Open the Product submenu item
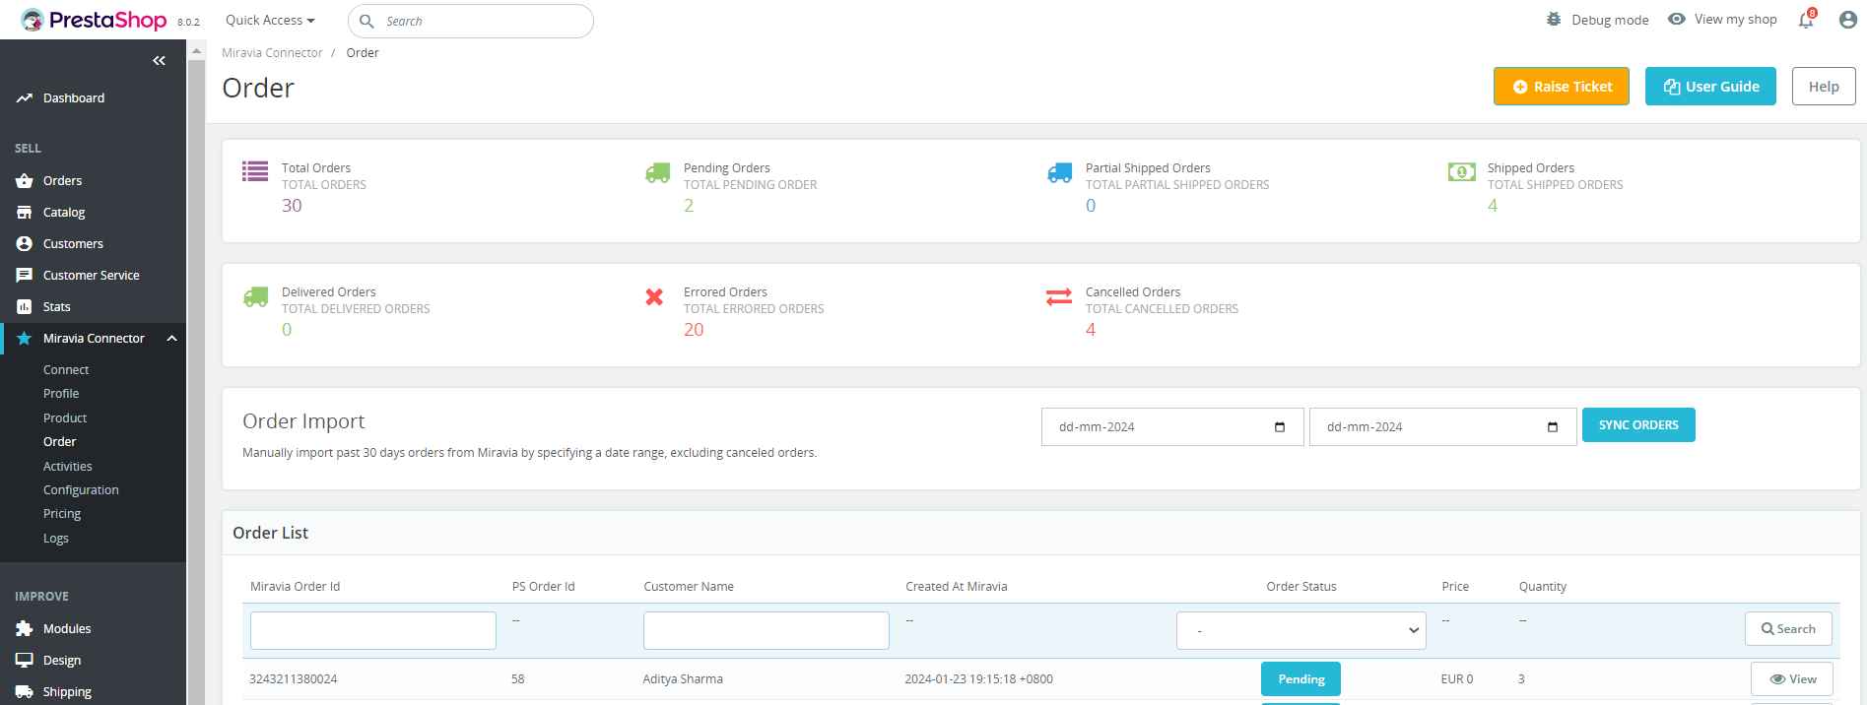 (x=65, y=418)
